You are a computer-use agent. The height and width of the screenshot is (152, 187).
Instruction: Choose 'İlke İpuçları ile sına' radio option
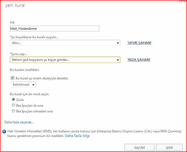(13, 105)
